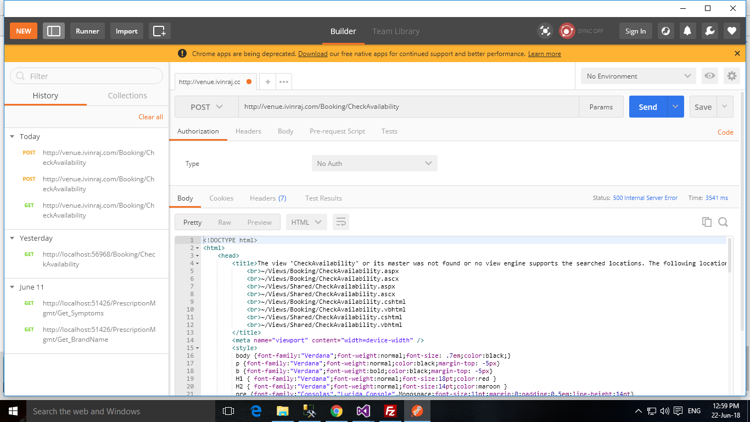Open the request Headers tab
The width and height of the screenshot is (750, 422).
(248, 131)
